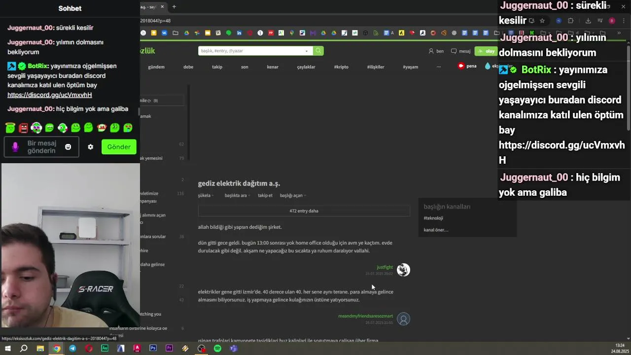Open Photoshop from the taskbar
This screenshot has height=355, width=631.
(x=153, y=349)
